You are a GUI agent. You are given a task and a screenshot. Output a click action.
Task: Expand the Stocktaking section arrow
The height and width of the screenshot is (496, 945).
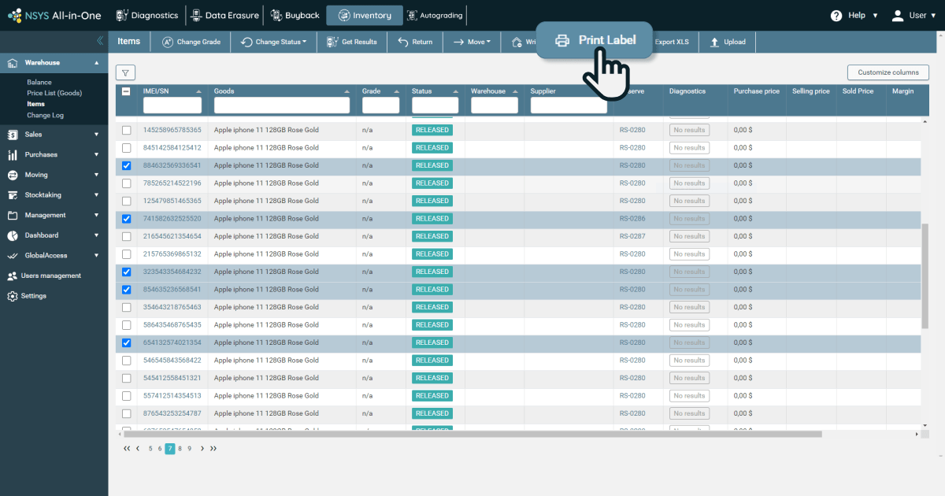click(96, 194)
